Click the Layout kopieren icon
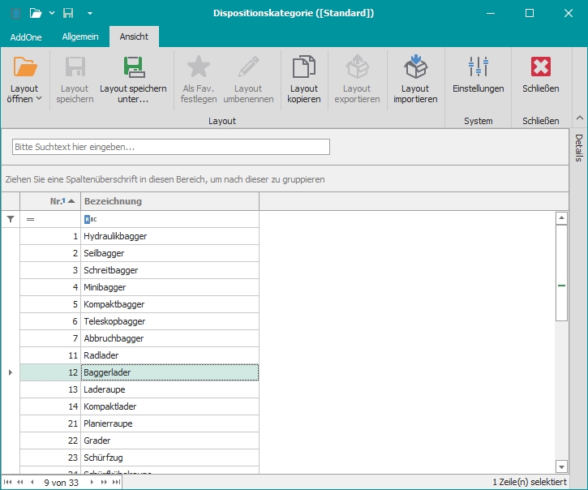This screenshot has width=588, height=490. tap(304, 67)
